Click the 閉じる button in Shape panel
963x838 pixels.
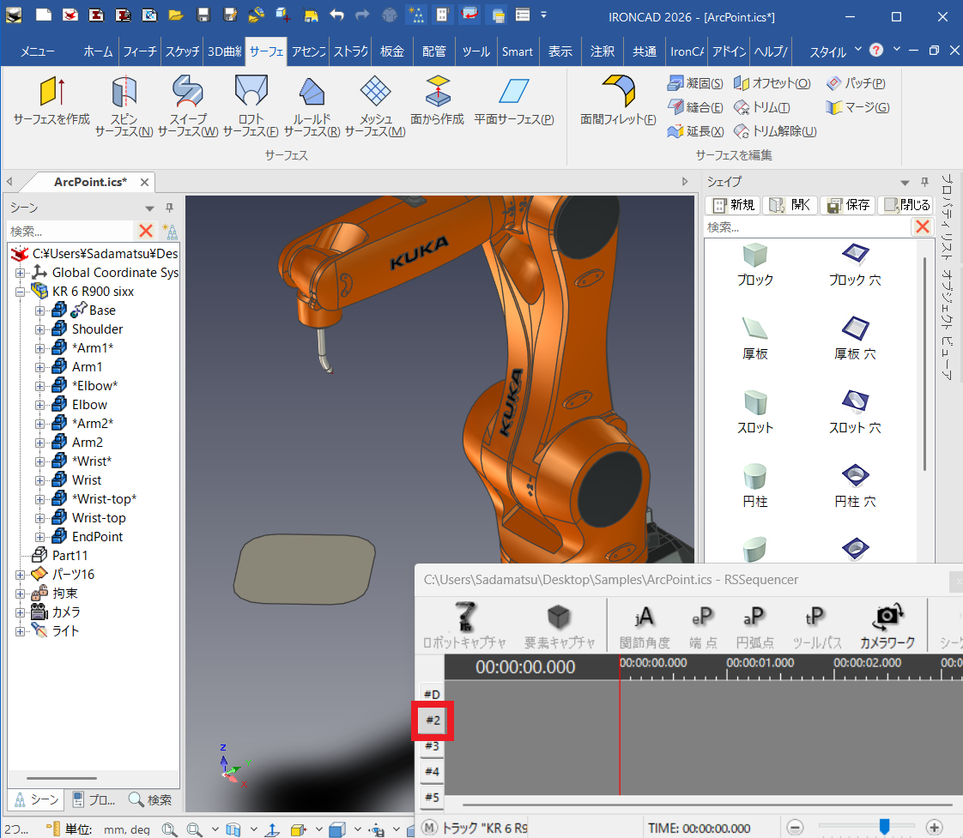tap(905, 205)
